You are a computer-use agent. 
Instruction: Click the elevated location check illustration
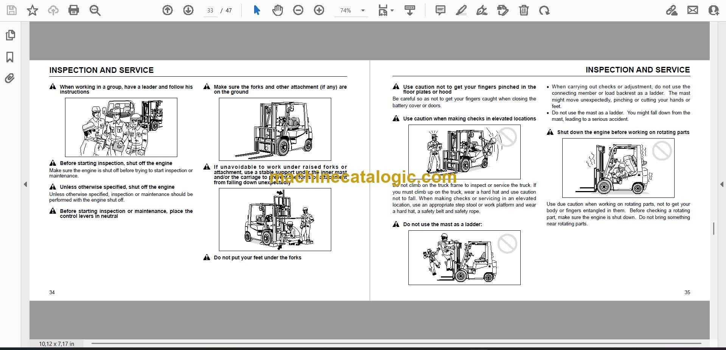(x=464, y=152)
